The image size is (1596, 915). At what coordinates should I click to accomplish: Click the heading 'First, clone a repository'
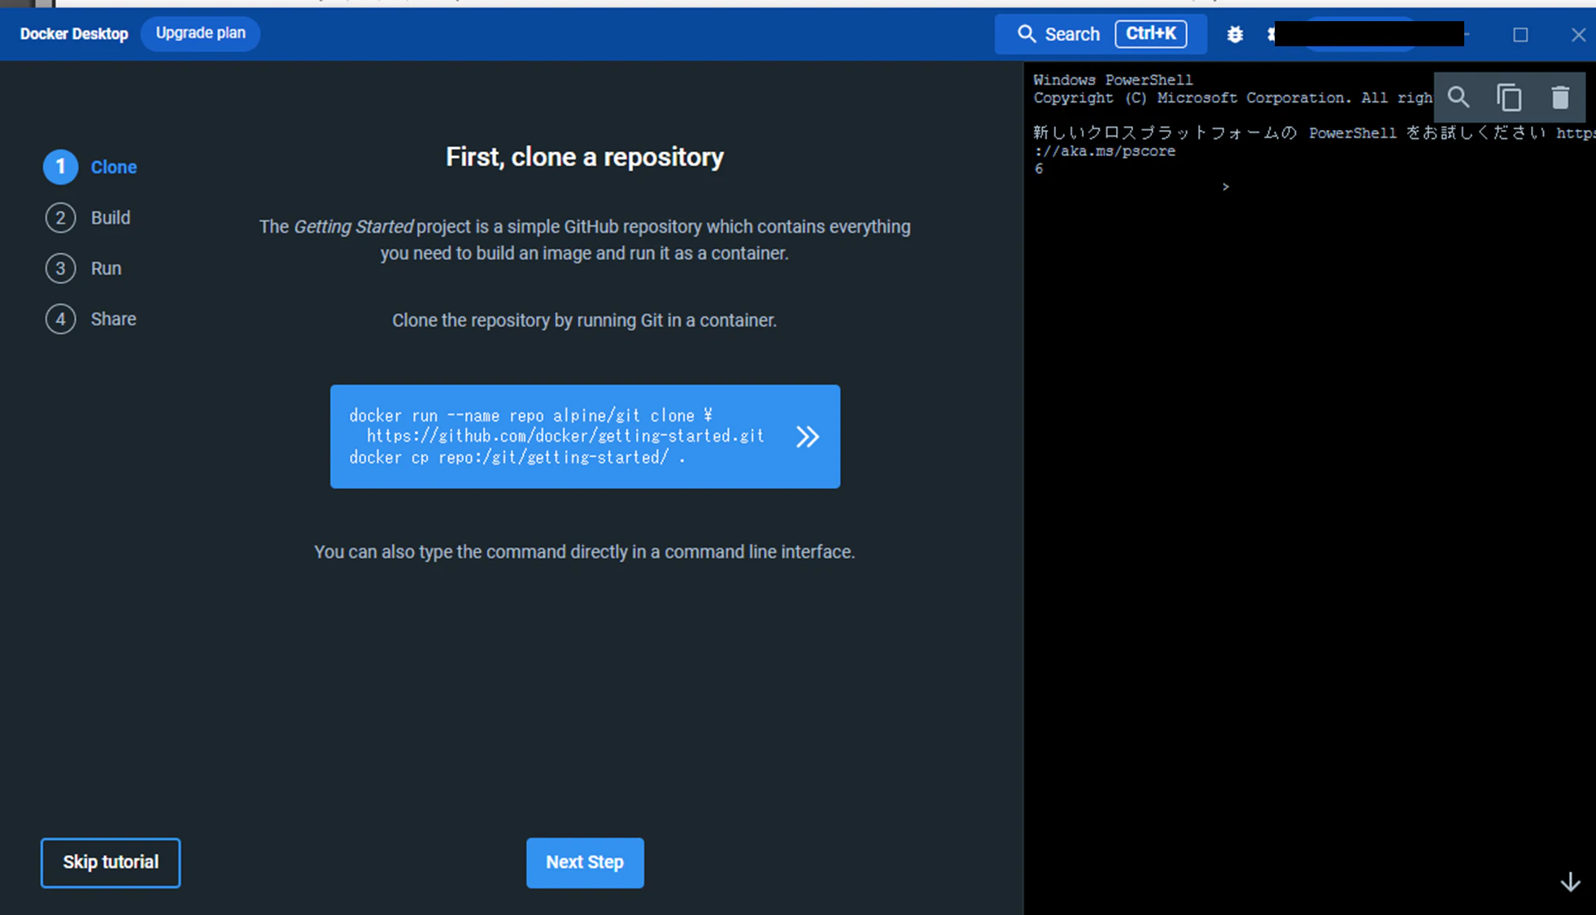585,157
